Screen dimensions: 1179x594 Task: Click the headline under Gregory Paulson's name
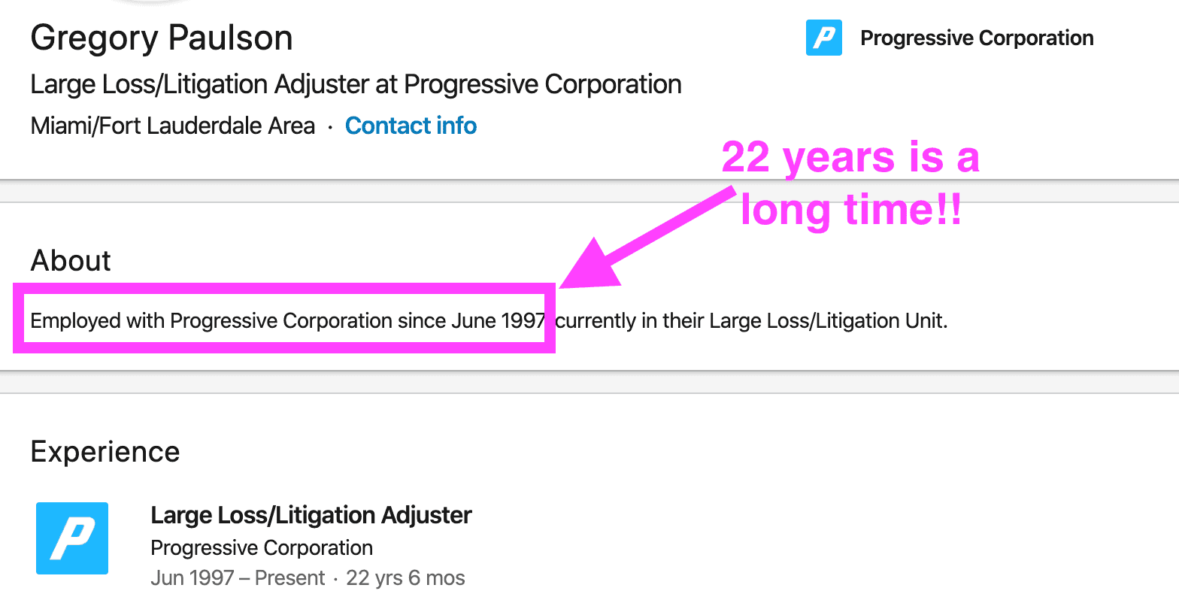(x=356, y=84)
